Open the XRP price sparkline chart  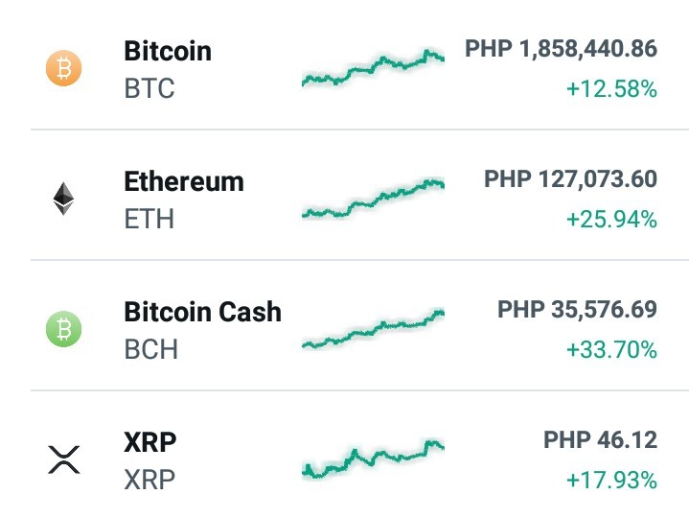373,459
